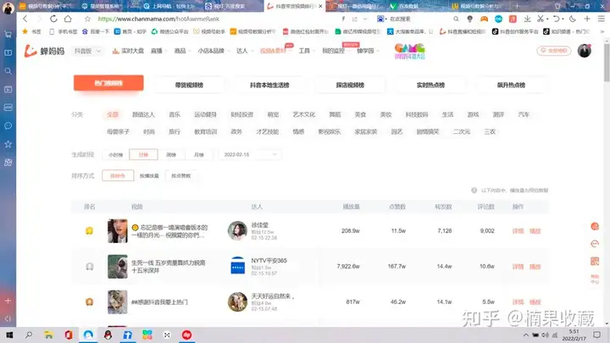Switch to the 飙升热点榜 tab
Viewport: 610px width, 343px height.
(511, 85)
